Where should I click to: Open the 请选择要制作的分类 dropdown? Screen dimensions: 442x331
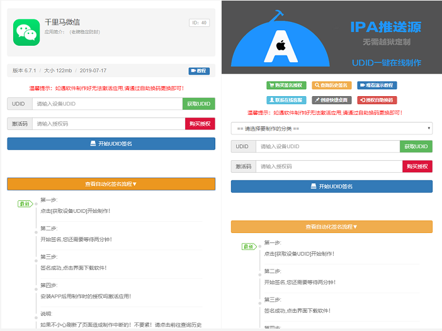[332, 129]
